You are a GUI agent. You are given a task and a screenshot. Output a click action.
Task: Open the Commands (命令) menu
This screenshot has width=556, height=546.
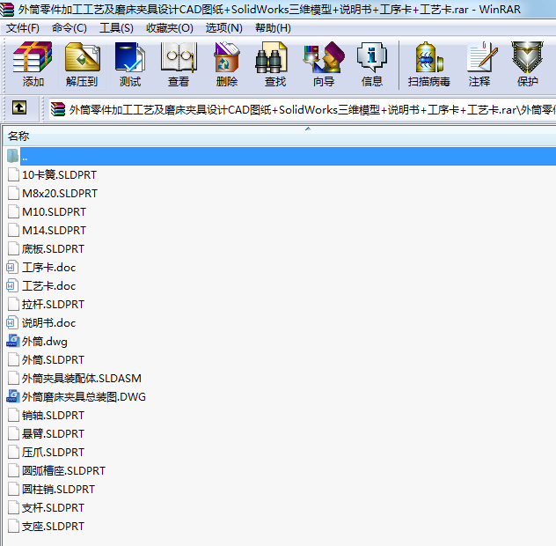click(x=69, y=27)
